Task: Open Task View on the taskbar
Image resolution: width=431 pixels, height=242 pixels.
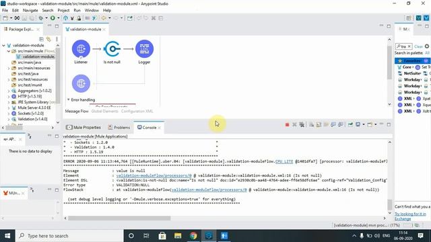Action: pyautogui.click(x=147, y=236)
